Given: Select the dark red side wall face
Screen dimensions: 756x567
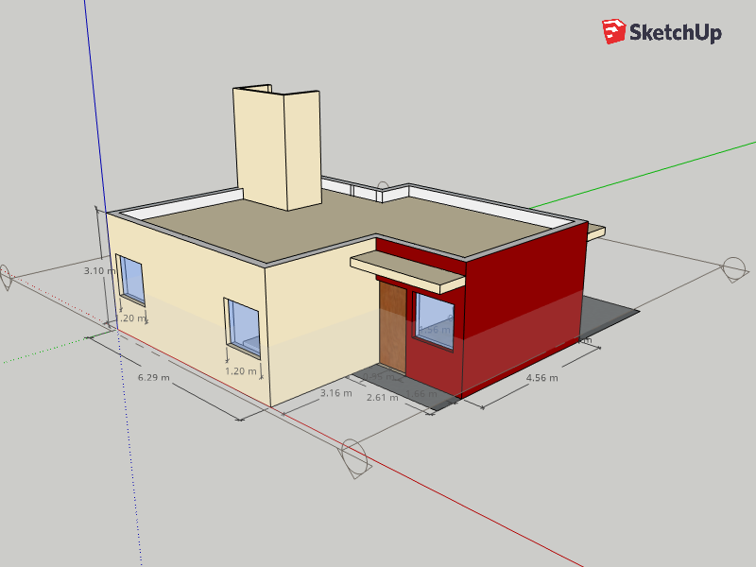Looking at the screenshot, I should [x=524, y=309].
